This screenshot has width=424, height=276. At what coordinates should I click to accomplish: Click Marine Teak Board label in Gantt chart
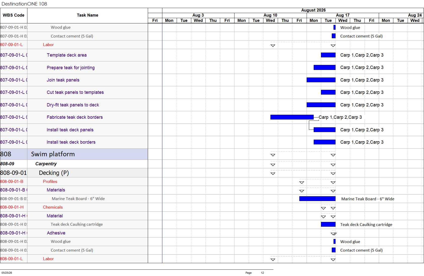point(368,199)
